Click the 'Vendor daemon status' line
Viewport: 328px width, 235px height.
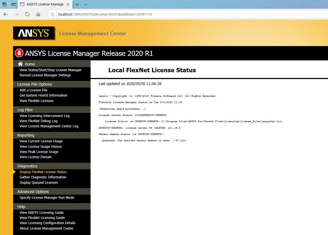pyautogui.click(x=132, y=134)
